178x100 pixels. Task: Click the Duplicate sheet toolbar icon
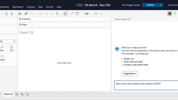pyautogui.click(x=26, y=14)
